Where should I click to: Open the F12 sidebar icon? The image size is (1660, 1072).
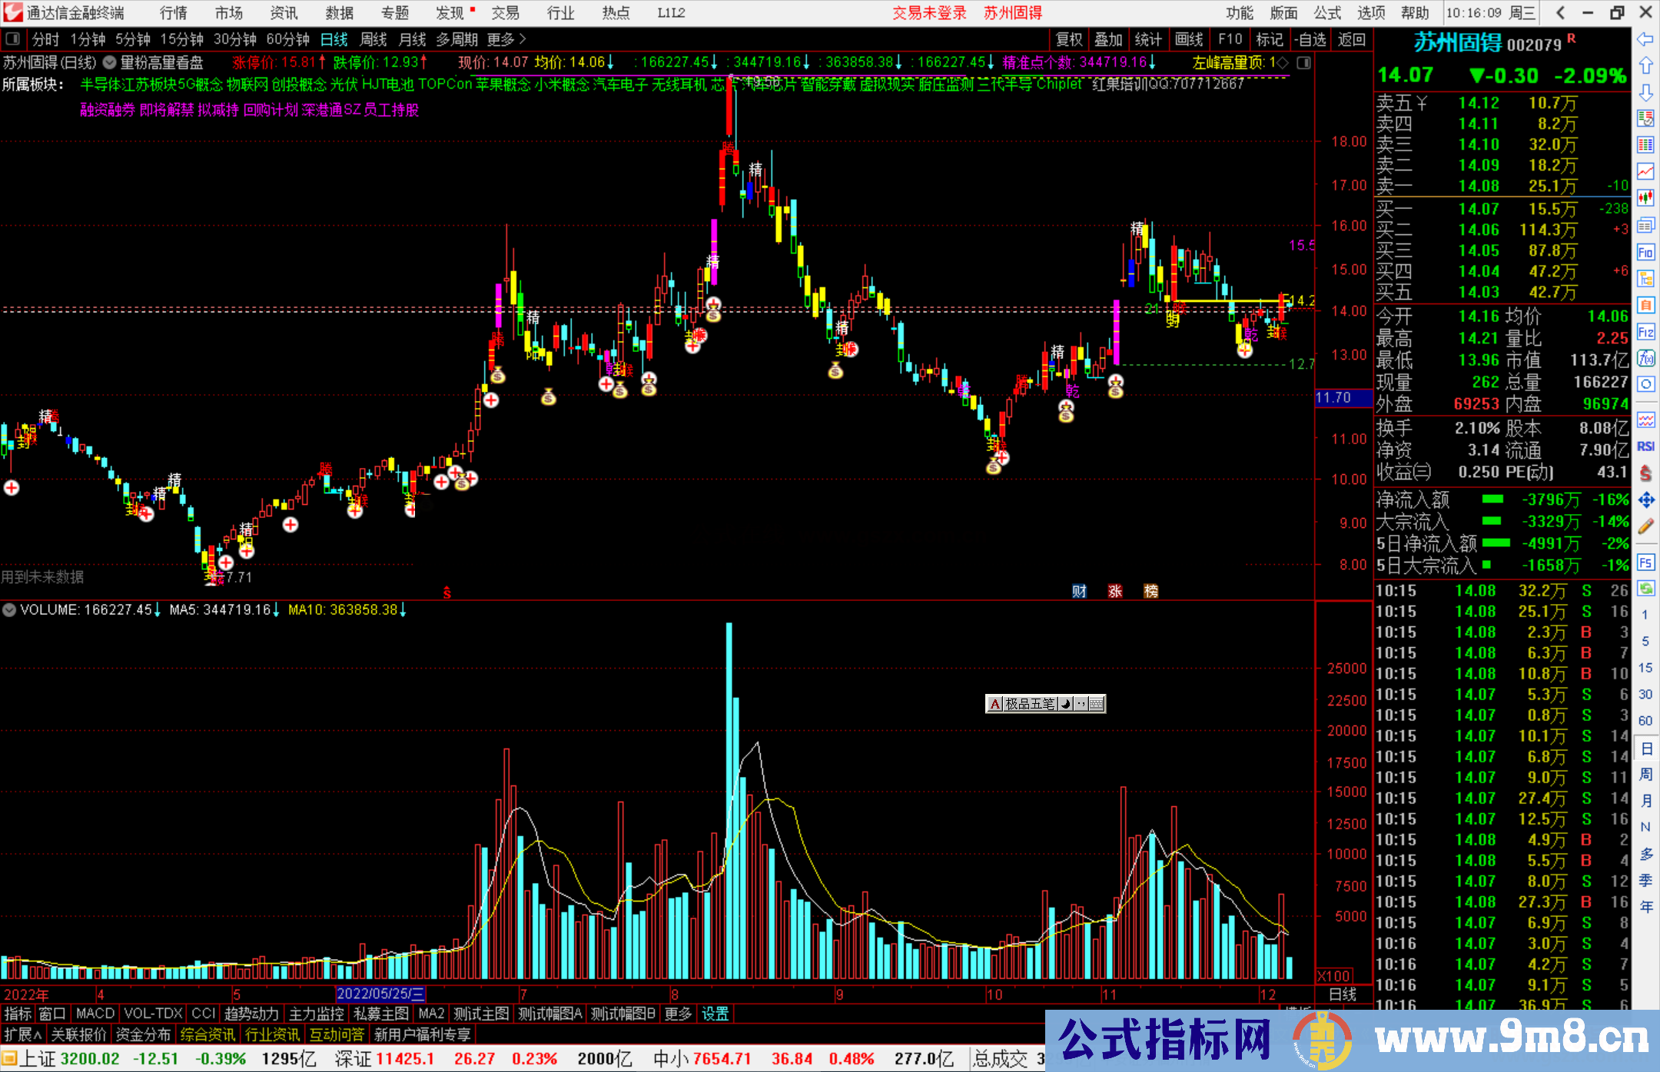coord(1645,332)
